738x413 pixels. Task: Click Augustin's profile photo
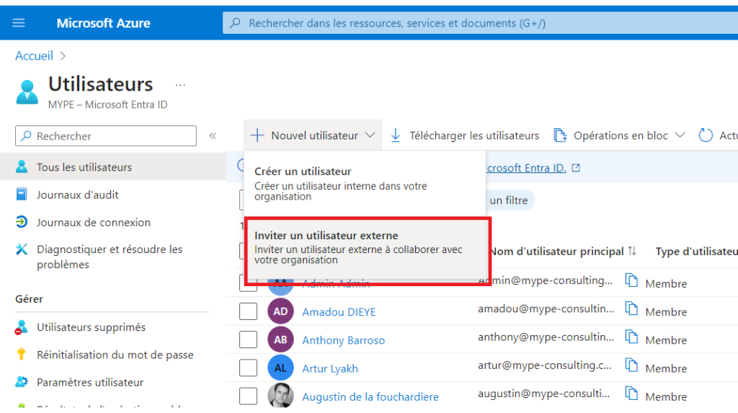[x=280, y=395]
